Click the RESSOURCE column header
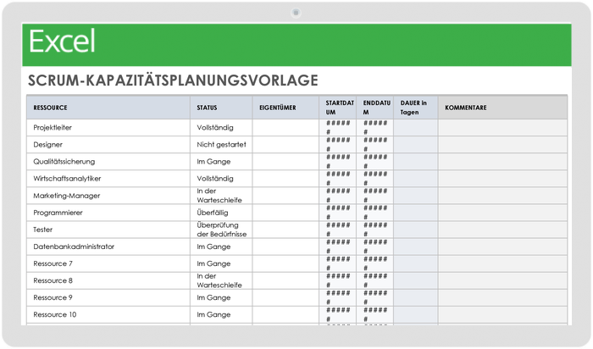The width and height of the screenshot is (593, 349). (x=108, y=108)
